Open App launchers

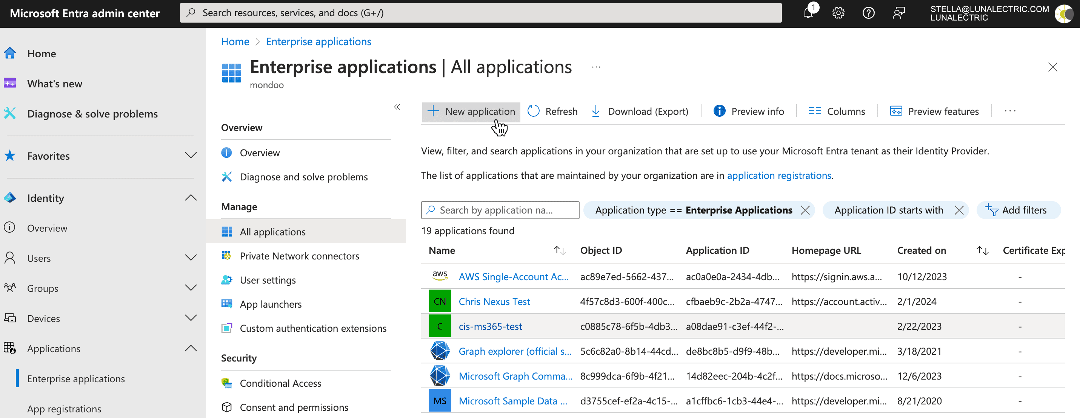[271, 304]
